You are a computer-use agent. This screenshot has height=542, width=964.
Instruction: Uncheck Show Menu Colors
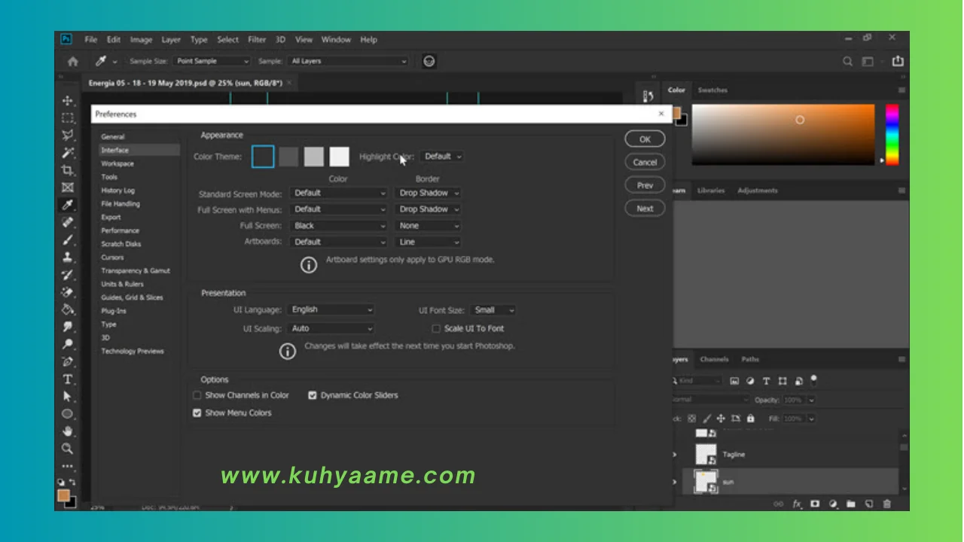tap(197, 413)
